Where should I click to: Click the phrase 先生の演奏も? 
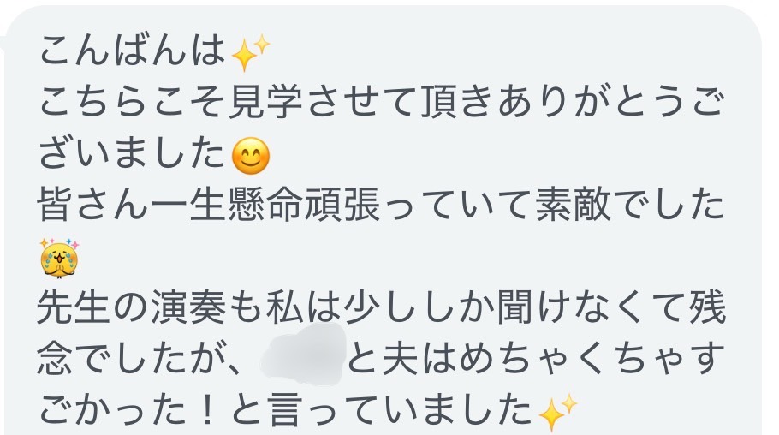pos(151,307)
